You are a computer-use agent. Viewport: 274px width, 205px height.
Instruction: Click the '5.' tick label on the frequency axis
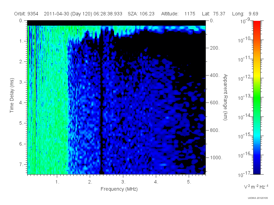(189, 182)
